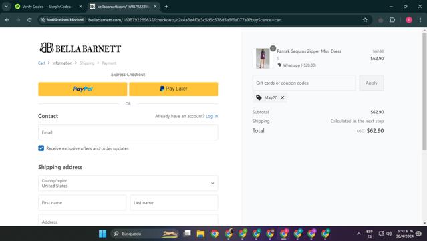Open a new browser tab
Screen dimensions: 427x241
[166, 7]
